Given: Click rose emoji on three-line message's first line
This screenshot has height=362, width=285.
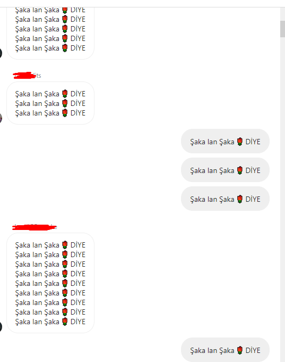Looking at the screenshot, I should [65, 94].
